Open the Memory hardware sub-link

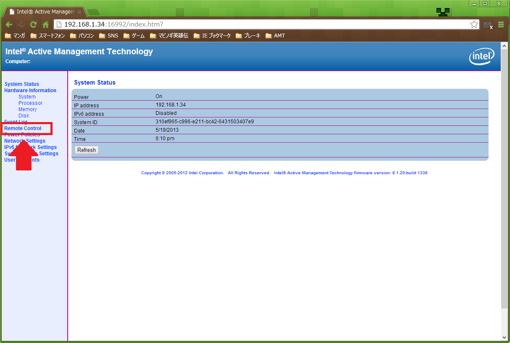27,109
